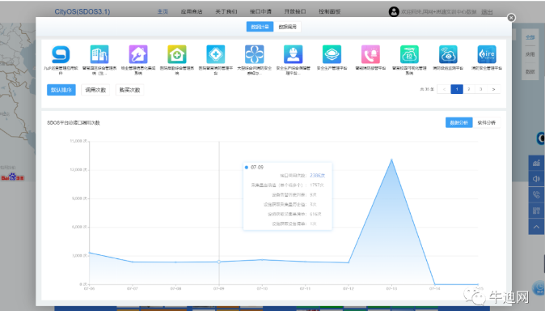Open 应用商店 in top navigation

click(192, 11)
